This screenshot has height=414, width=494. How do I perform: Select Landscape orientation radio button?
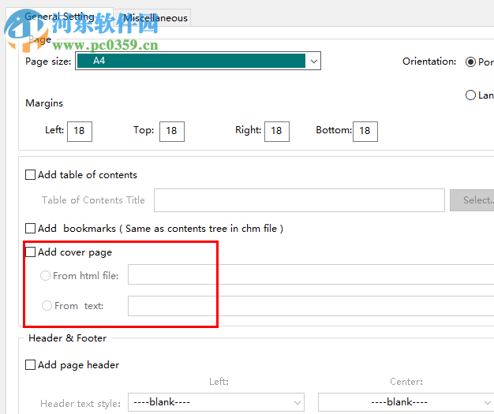[x=470, y=95]
